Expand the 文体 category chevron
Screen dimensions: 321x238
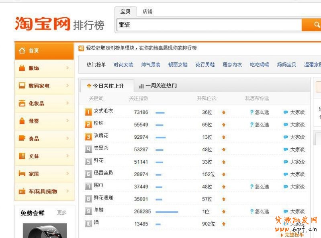(67, 156)
